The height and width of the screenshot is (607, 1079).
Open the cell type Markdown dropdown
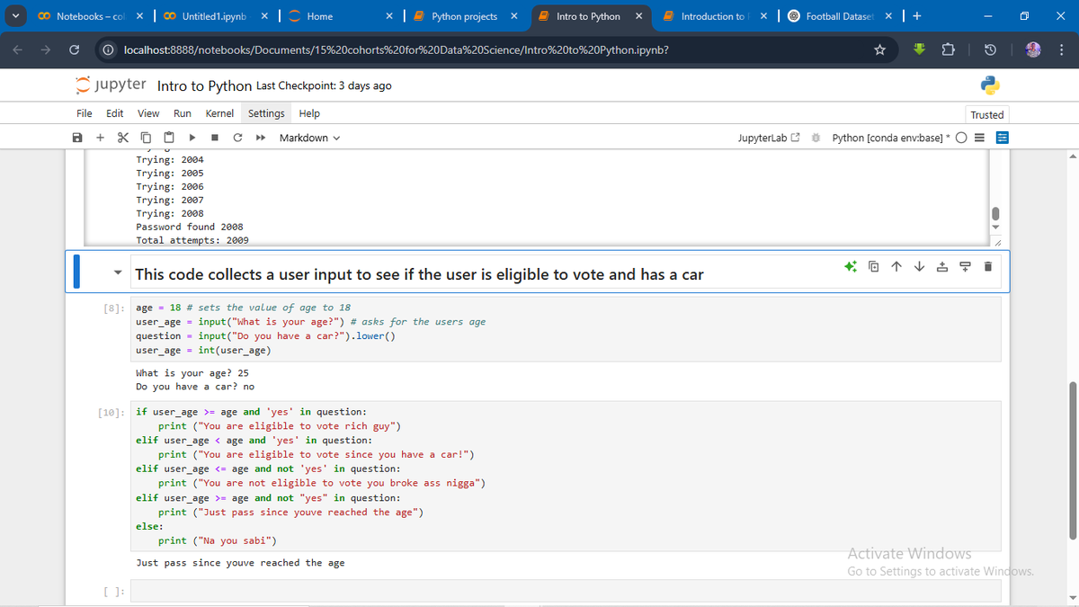[309, 138]
